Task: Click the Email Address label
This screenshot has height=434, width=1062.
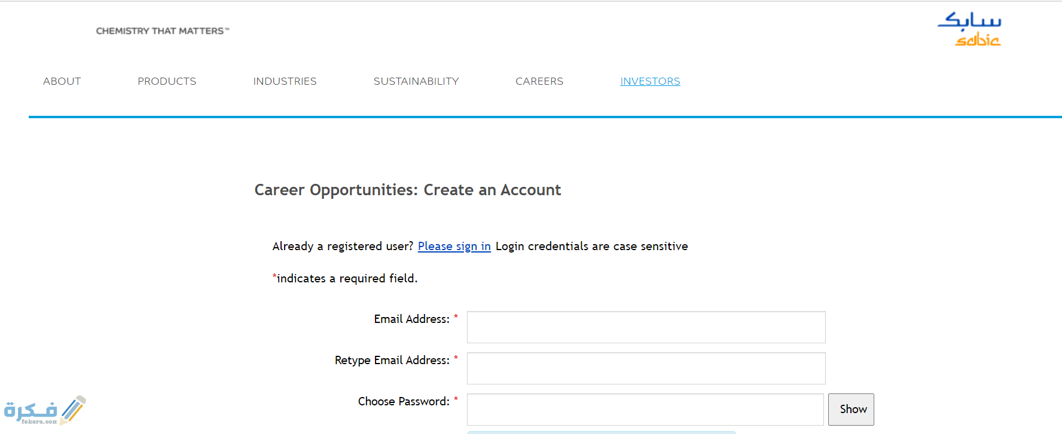Action: pyautogui.click(x=411, y=319)
